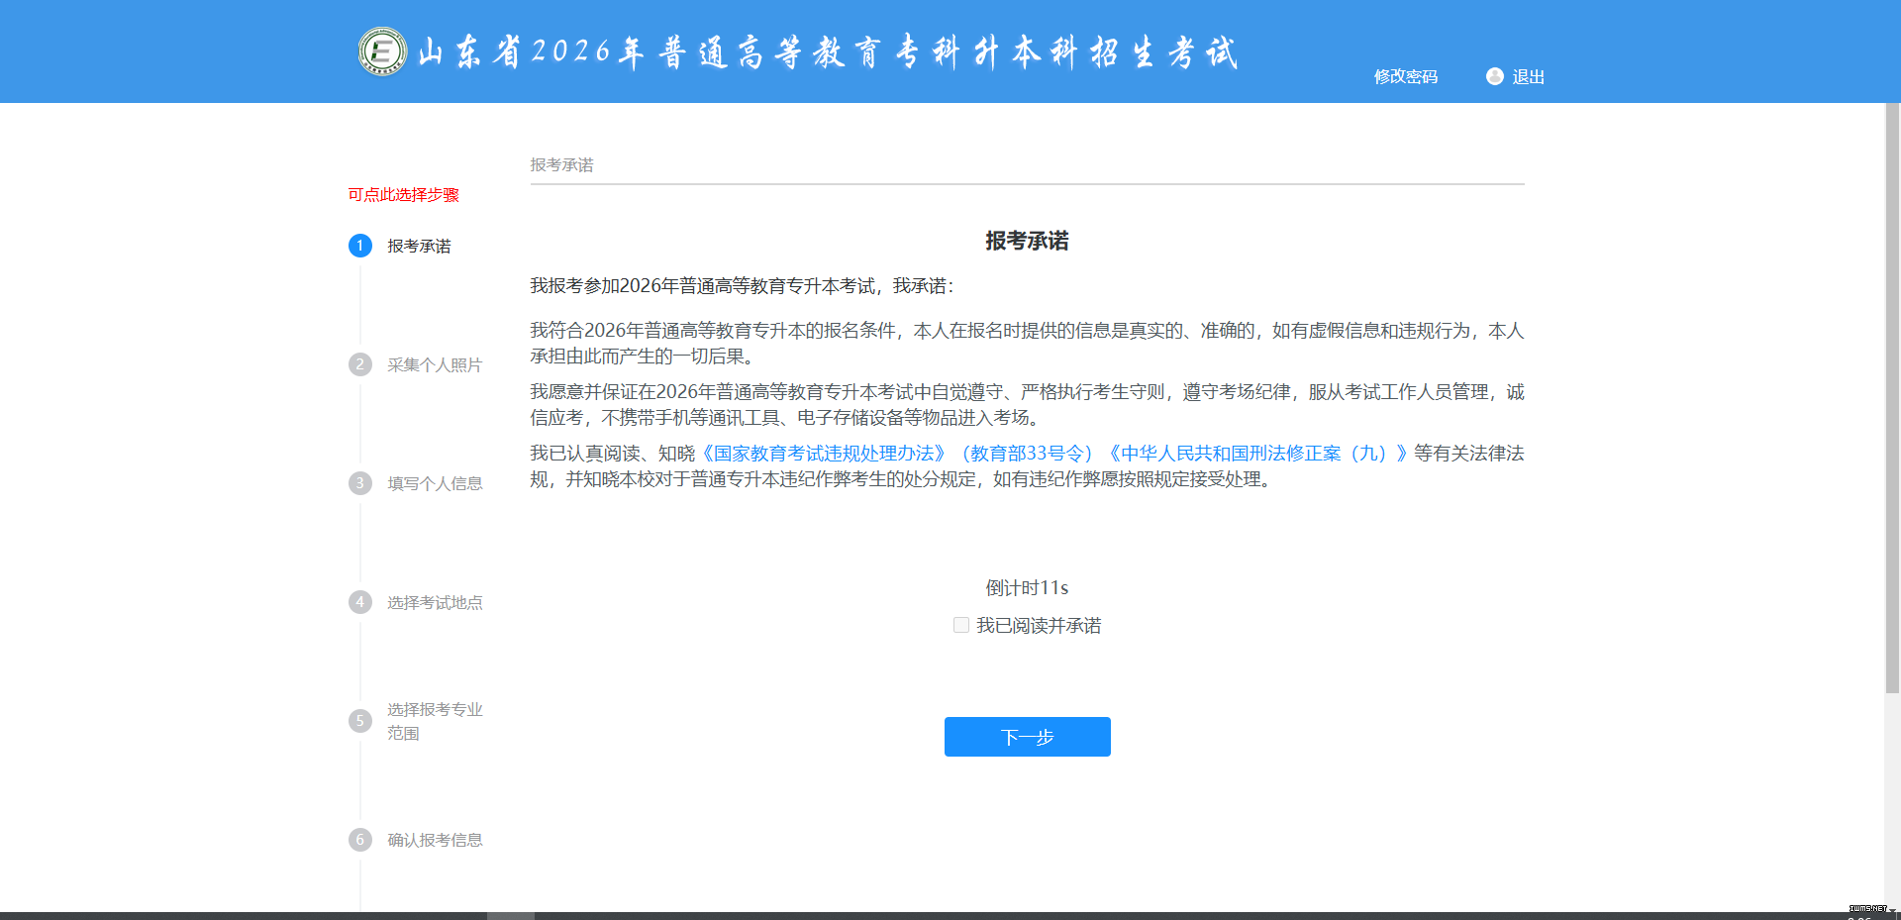
Task: Click the user avatar icon beside 退出
Action: tap(1494, 76)
